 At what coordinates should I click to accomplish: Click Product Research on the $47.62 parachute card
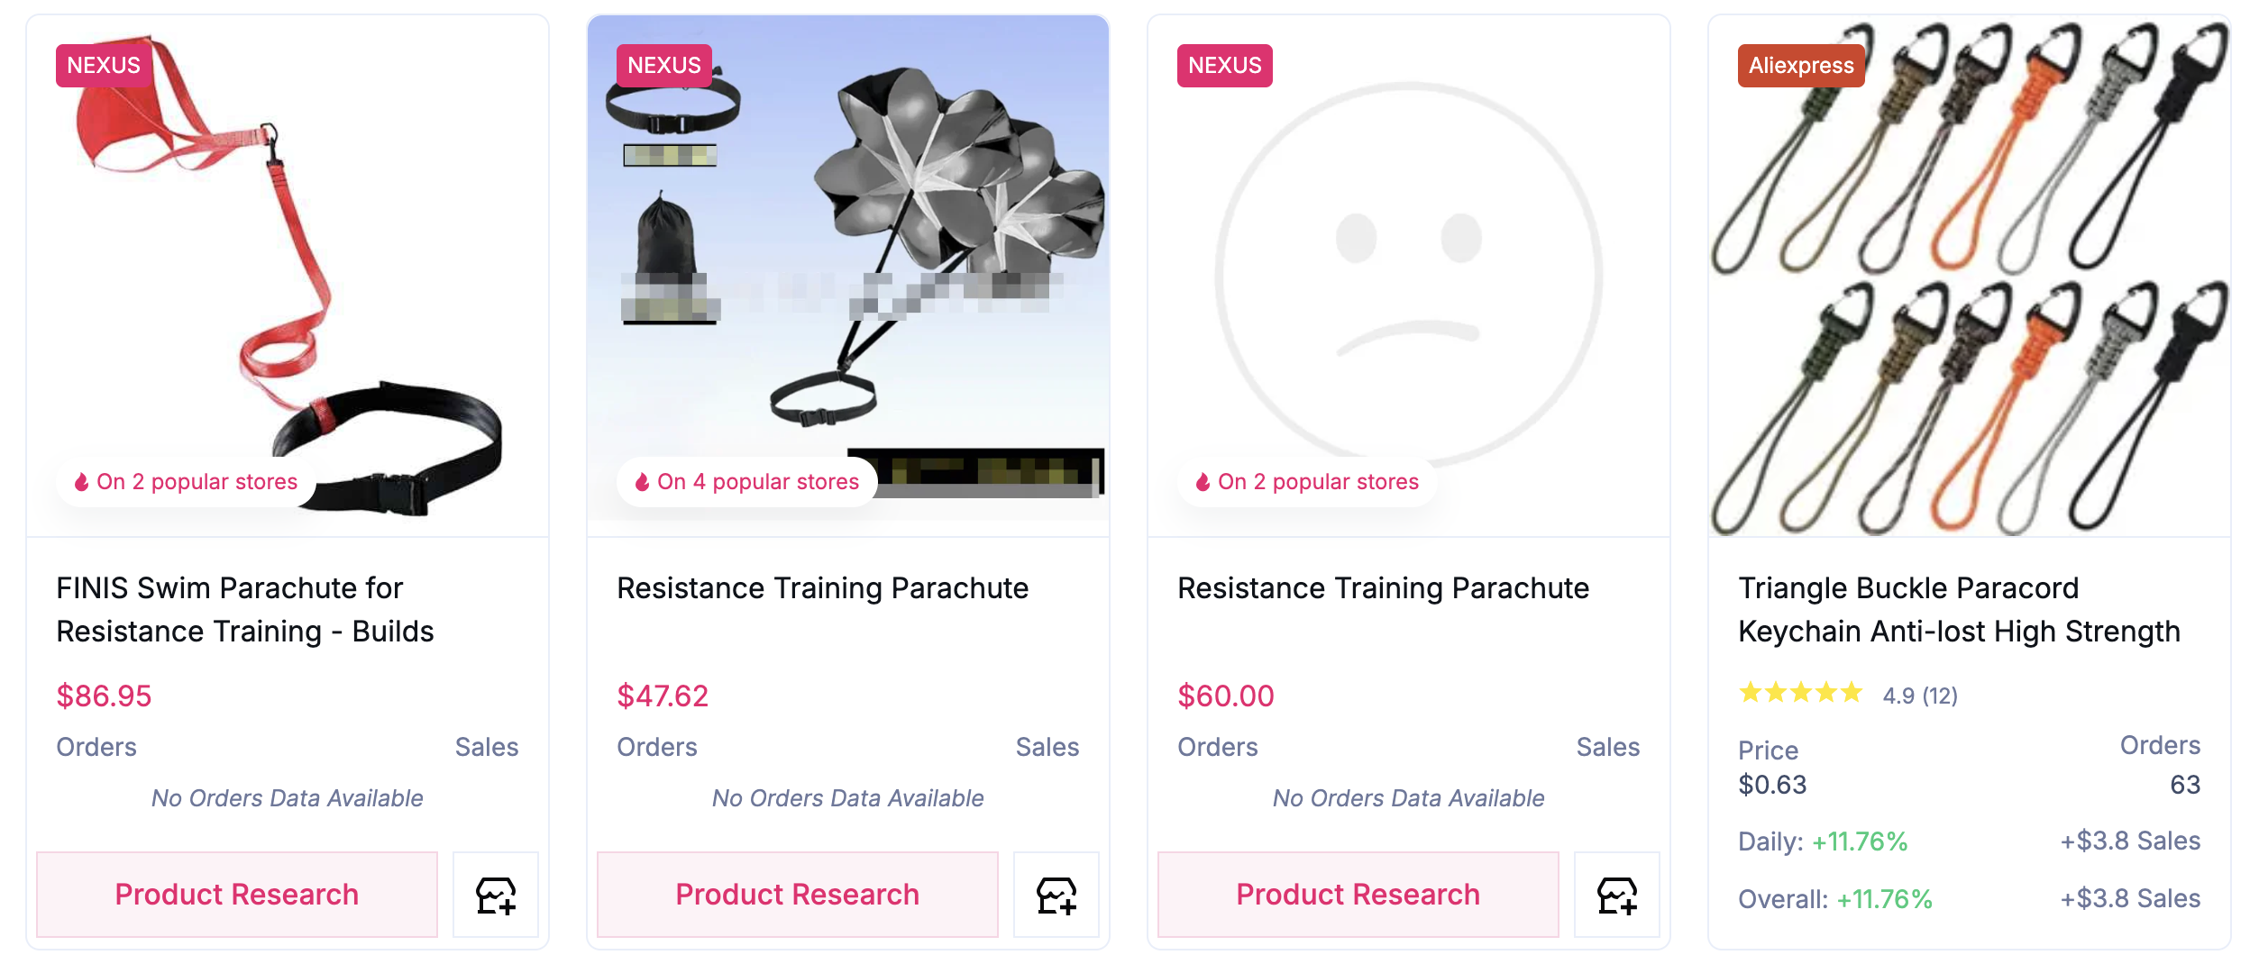[797, 895]
